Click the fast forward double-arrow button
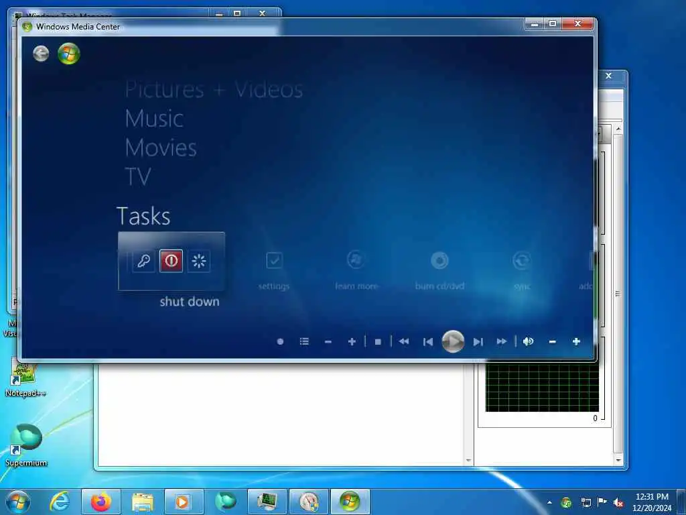 tap(502, 341)
